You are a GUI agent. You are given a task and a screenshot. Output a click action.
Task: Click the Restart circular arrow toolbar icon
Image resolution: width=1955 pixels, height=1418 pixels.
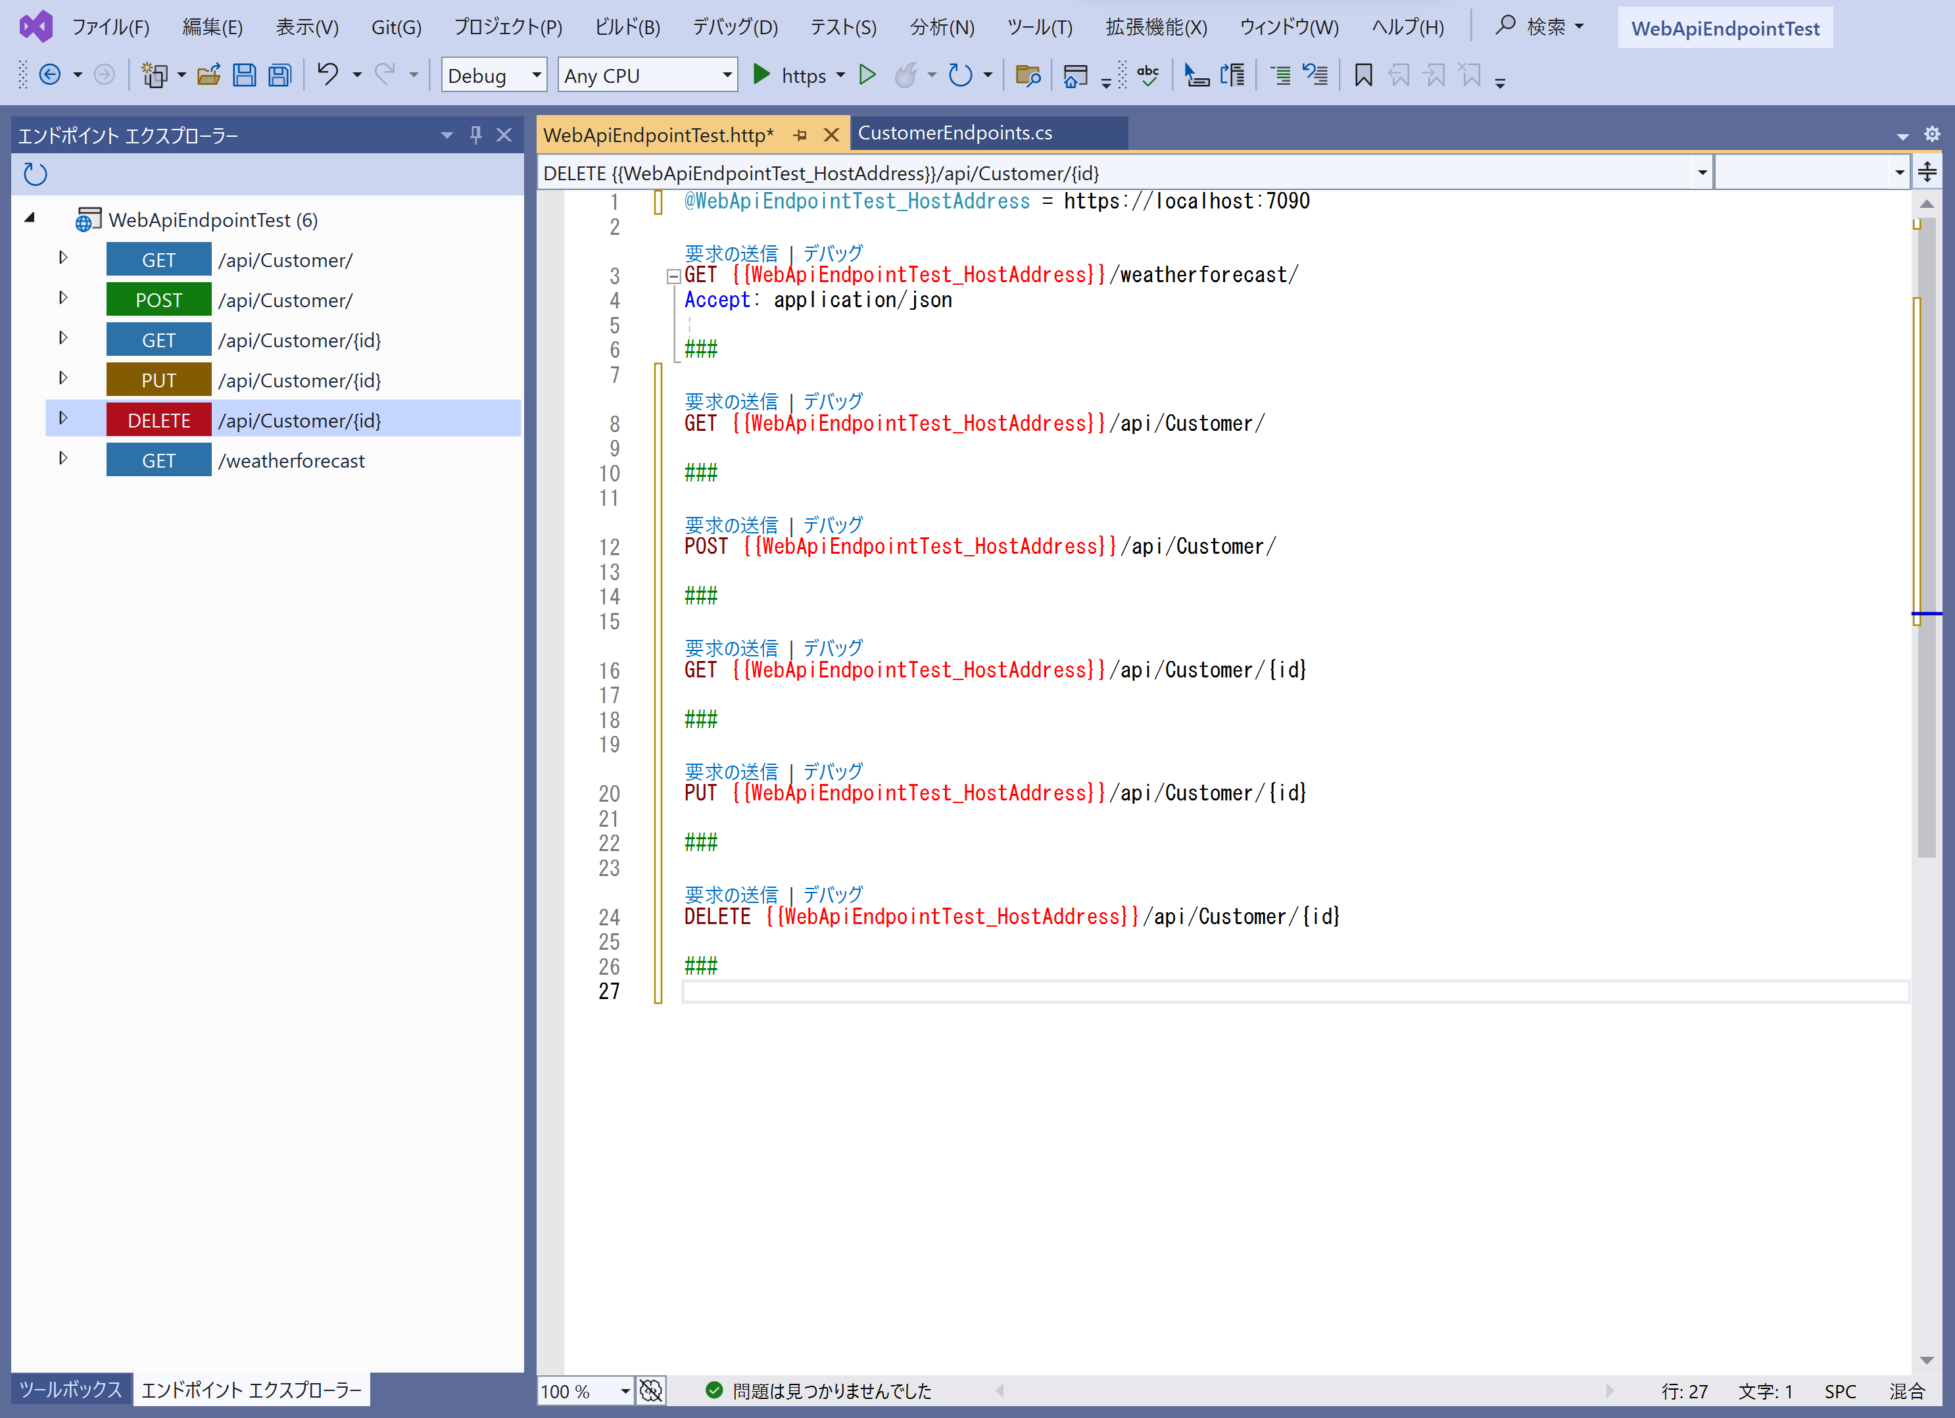[x=959, y=76]
